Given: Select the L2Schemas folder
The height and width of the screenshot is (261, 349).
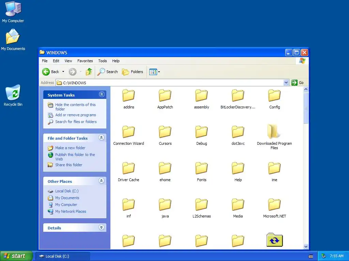Looking at the screenshot, I should [201, 208].
